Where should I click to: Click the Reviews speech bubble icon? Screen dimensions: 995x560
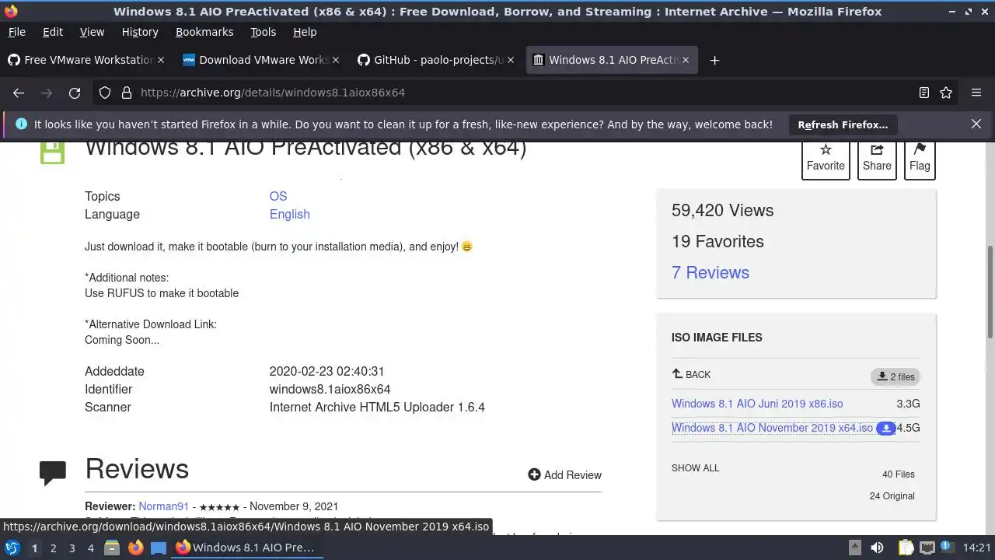[x=53, y=473]
